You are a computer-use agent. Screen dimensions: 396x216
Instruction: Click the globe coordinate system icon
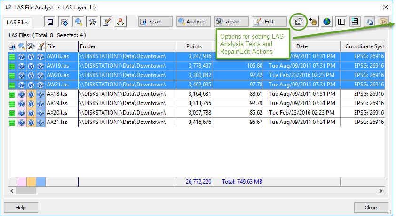(x=327, y=22)
